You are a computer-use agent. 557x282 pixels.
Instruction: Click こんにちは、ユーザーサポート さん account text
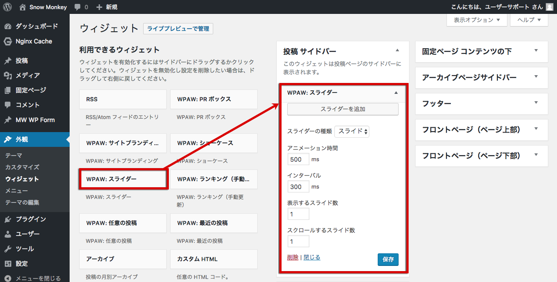(x=497, y=7)
